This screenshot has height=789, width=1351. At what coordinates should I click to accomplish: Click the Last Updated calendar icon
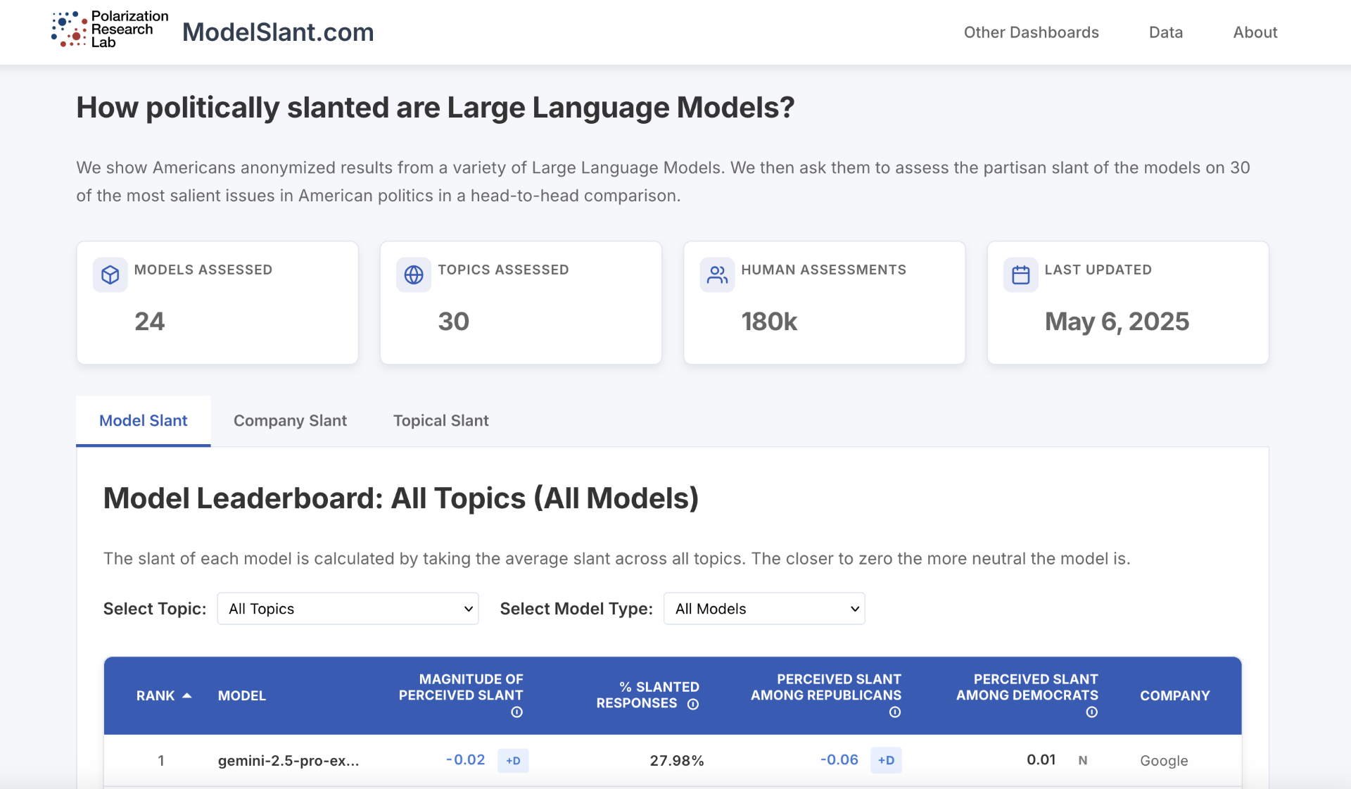1020,274
